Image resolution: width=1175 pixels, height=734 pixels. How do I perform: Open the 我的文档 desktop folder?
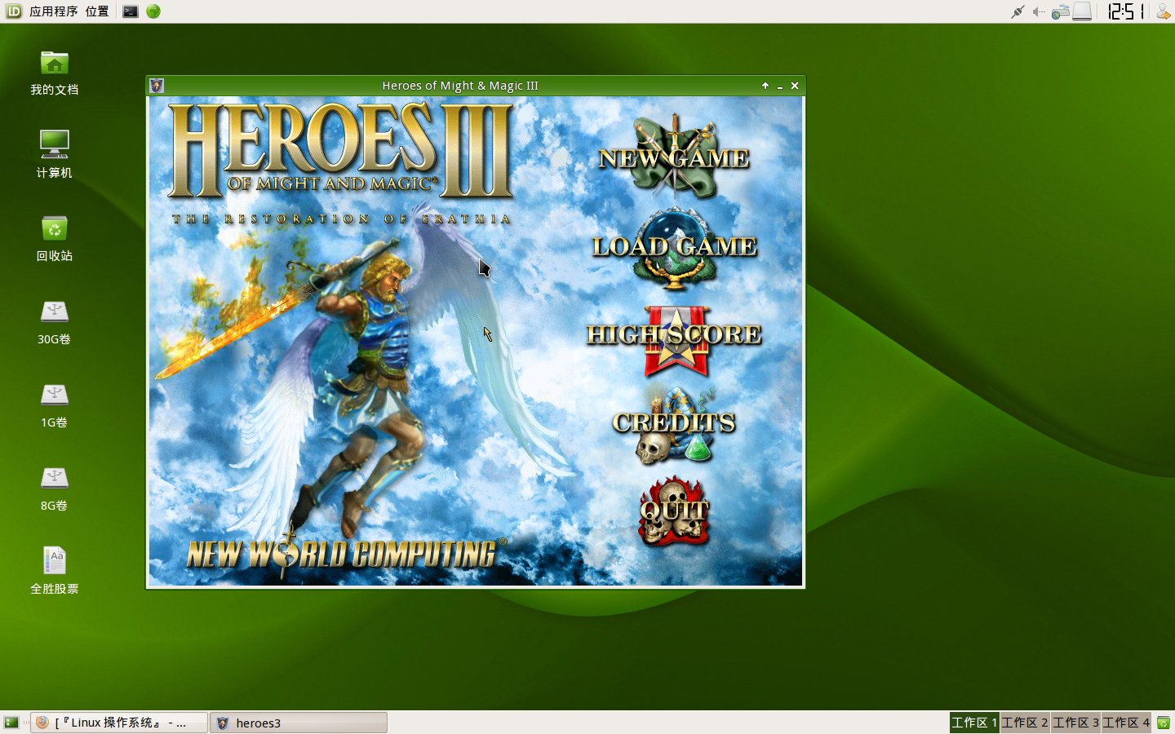coord(55,73)
